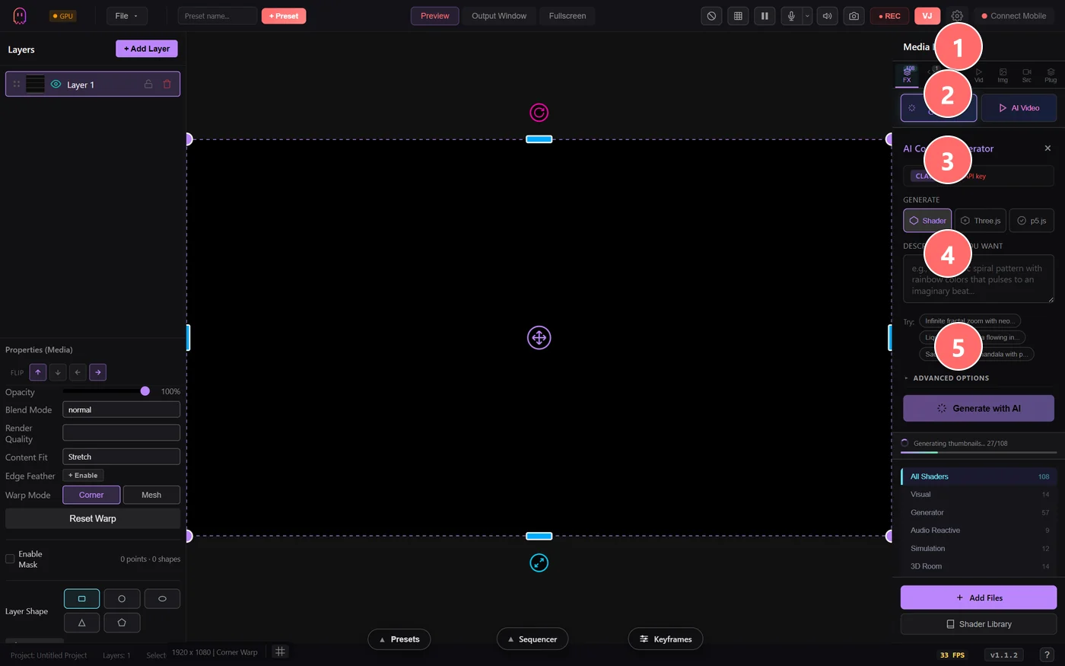Image resolution: width=1065 pixels, height=666 pixels.
Task: Click the AI Video button
Action: 1019,108
